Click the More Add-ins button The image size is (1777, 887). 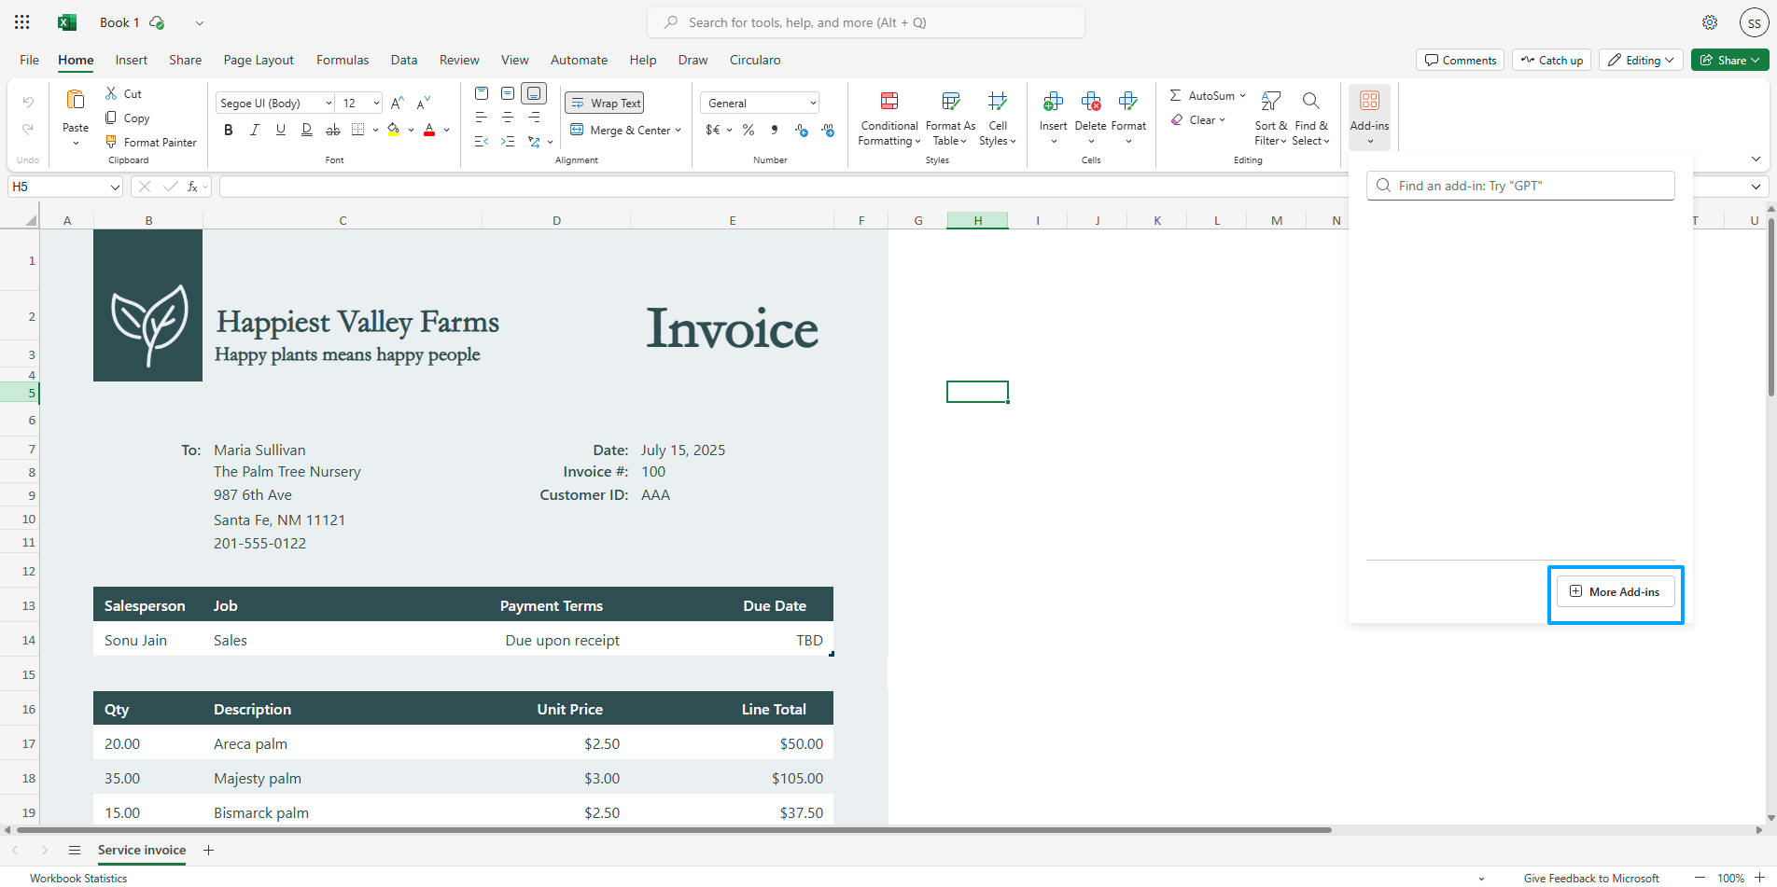[1616, 592]
